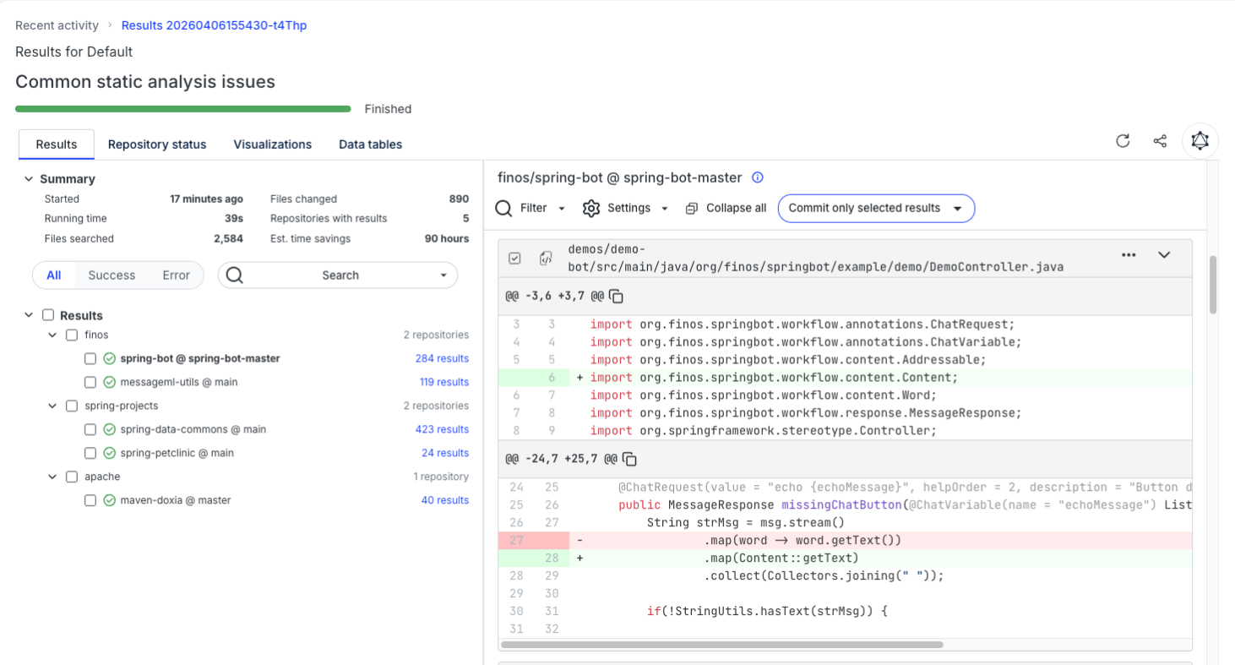This screenshot has width=1235, height=665.
Task: Select the Success filter segment
Action: pos(112,275)
